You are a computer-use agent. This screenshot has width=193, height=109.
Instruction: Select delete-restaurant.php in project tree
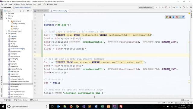coord(17,49)
